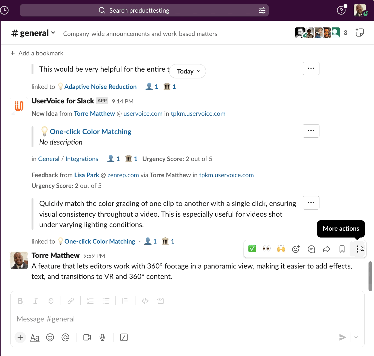Image resolution: width=374 pixels, height=356 pixels.
Task: Click the 9:59 PM message timestamp
Action: pos(94,256)
